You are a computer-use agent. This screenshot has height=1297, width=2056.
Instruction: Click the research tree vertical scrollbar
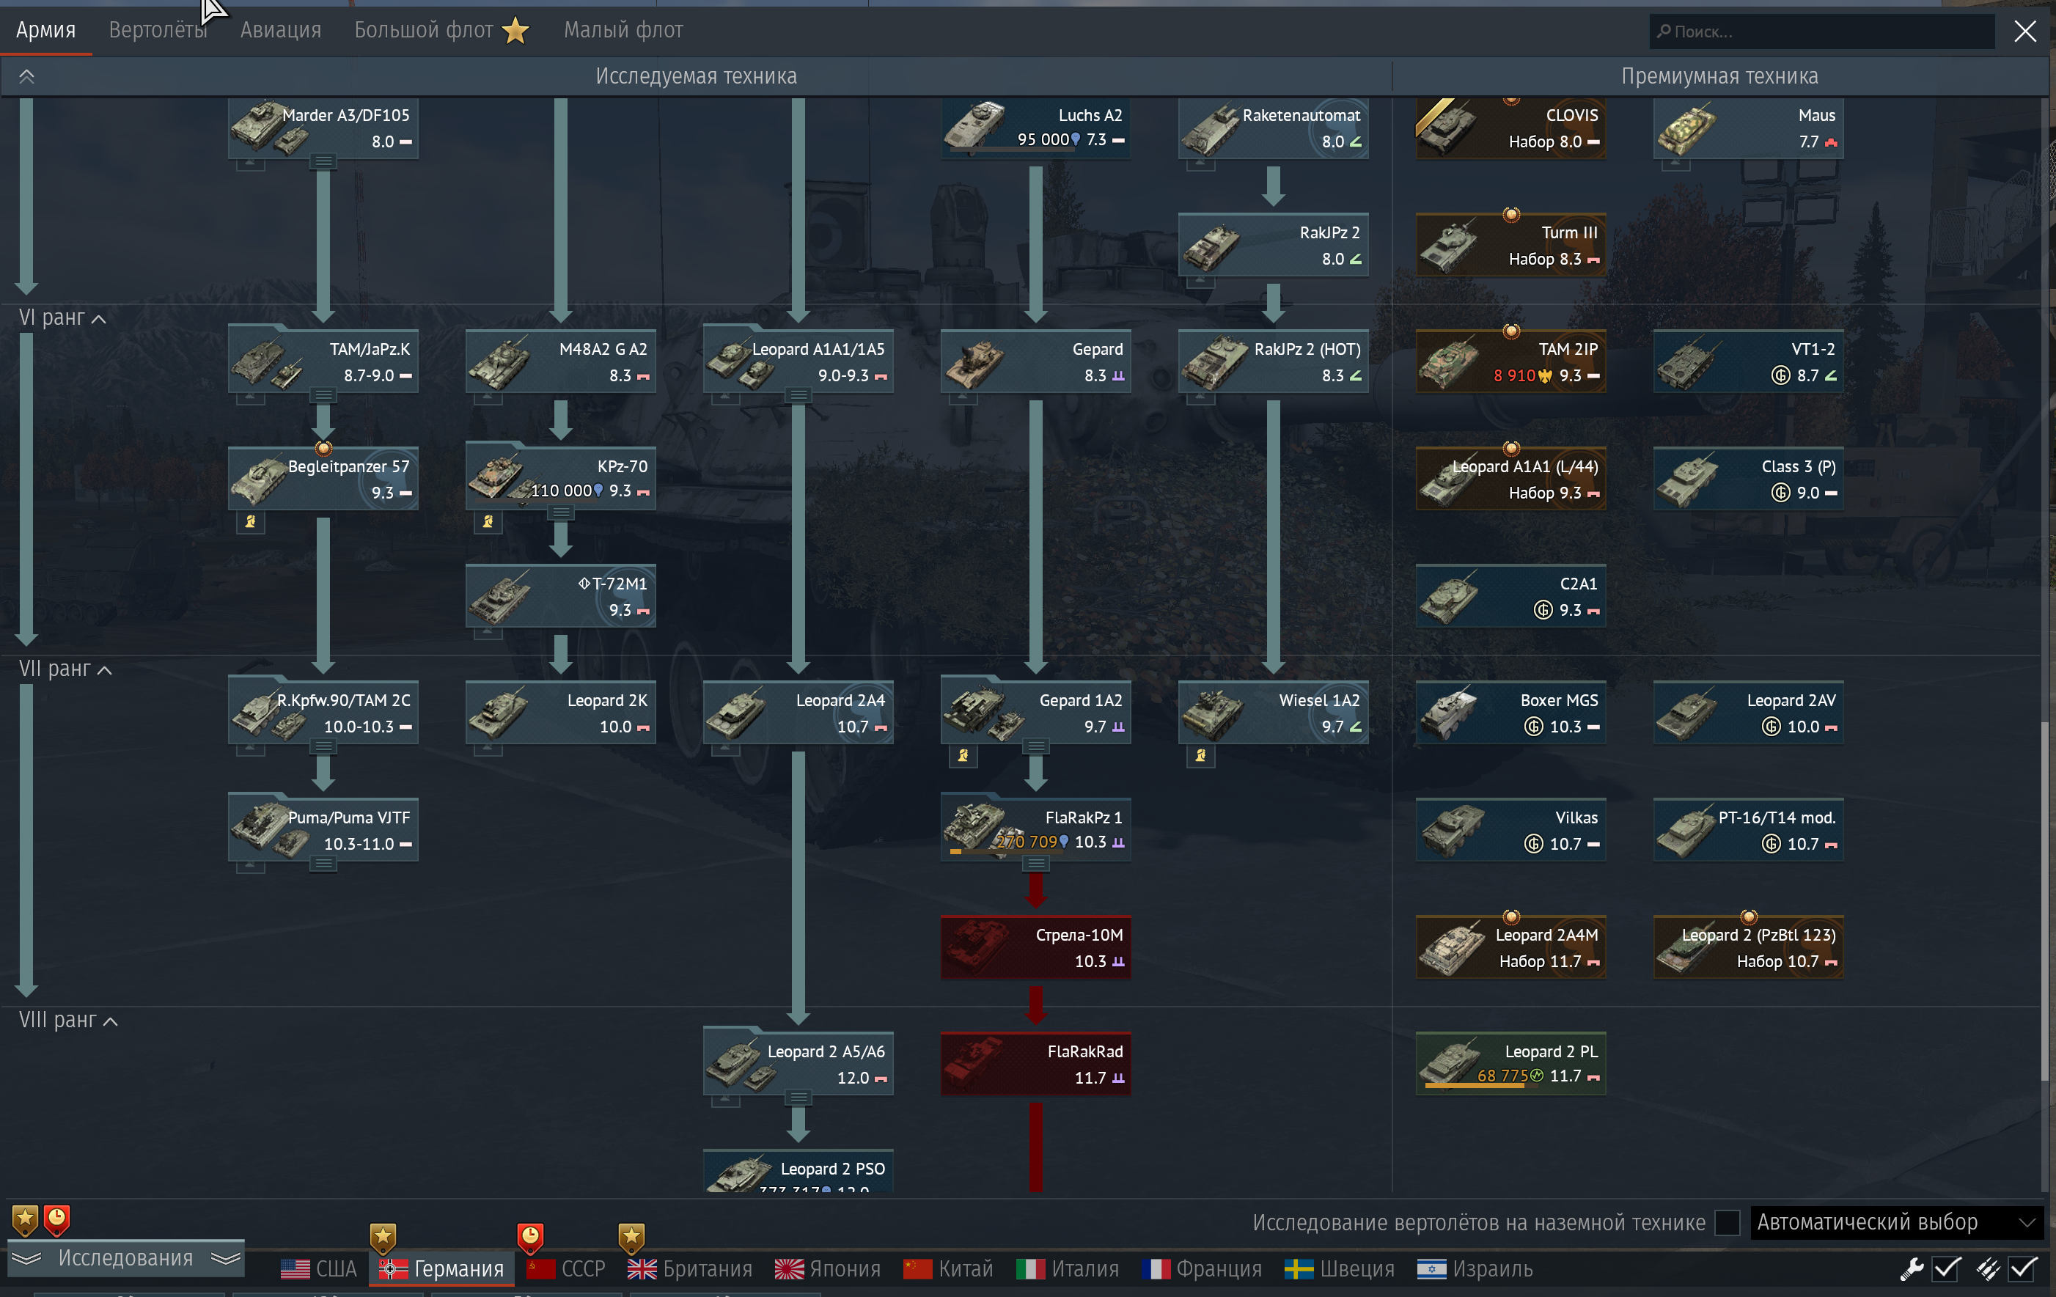pos(2044,901)
